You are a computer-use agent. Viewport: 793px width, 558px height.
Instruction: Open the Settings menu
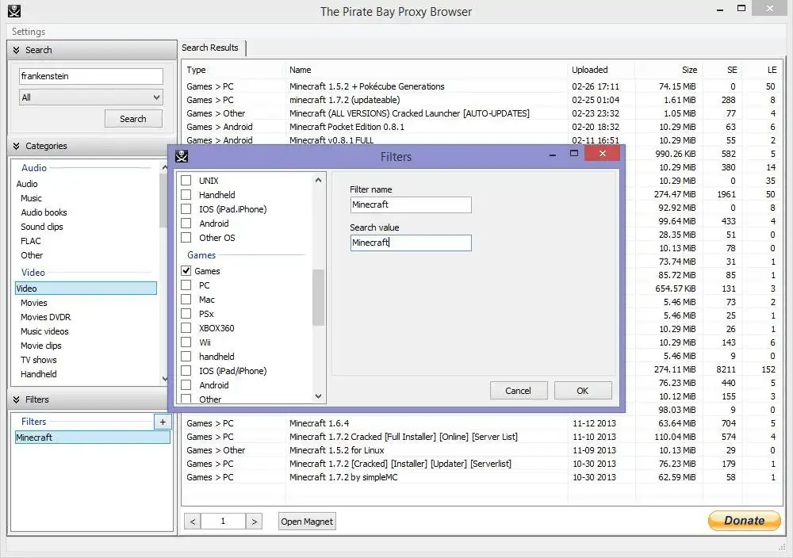[29, 32]
